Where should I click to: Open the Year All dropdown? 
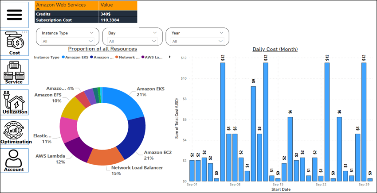click(197, 41)
